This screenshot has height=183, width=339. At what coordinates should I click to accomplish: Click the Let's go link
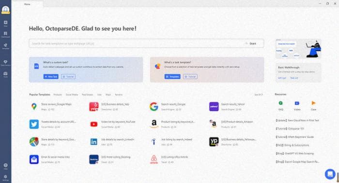tap(282, 78)
